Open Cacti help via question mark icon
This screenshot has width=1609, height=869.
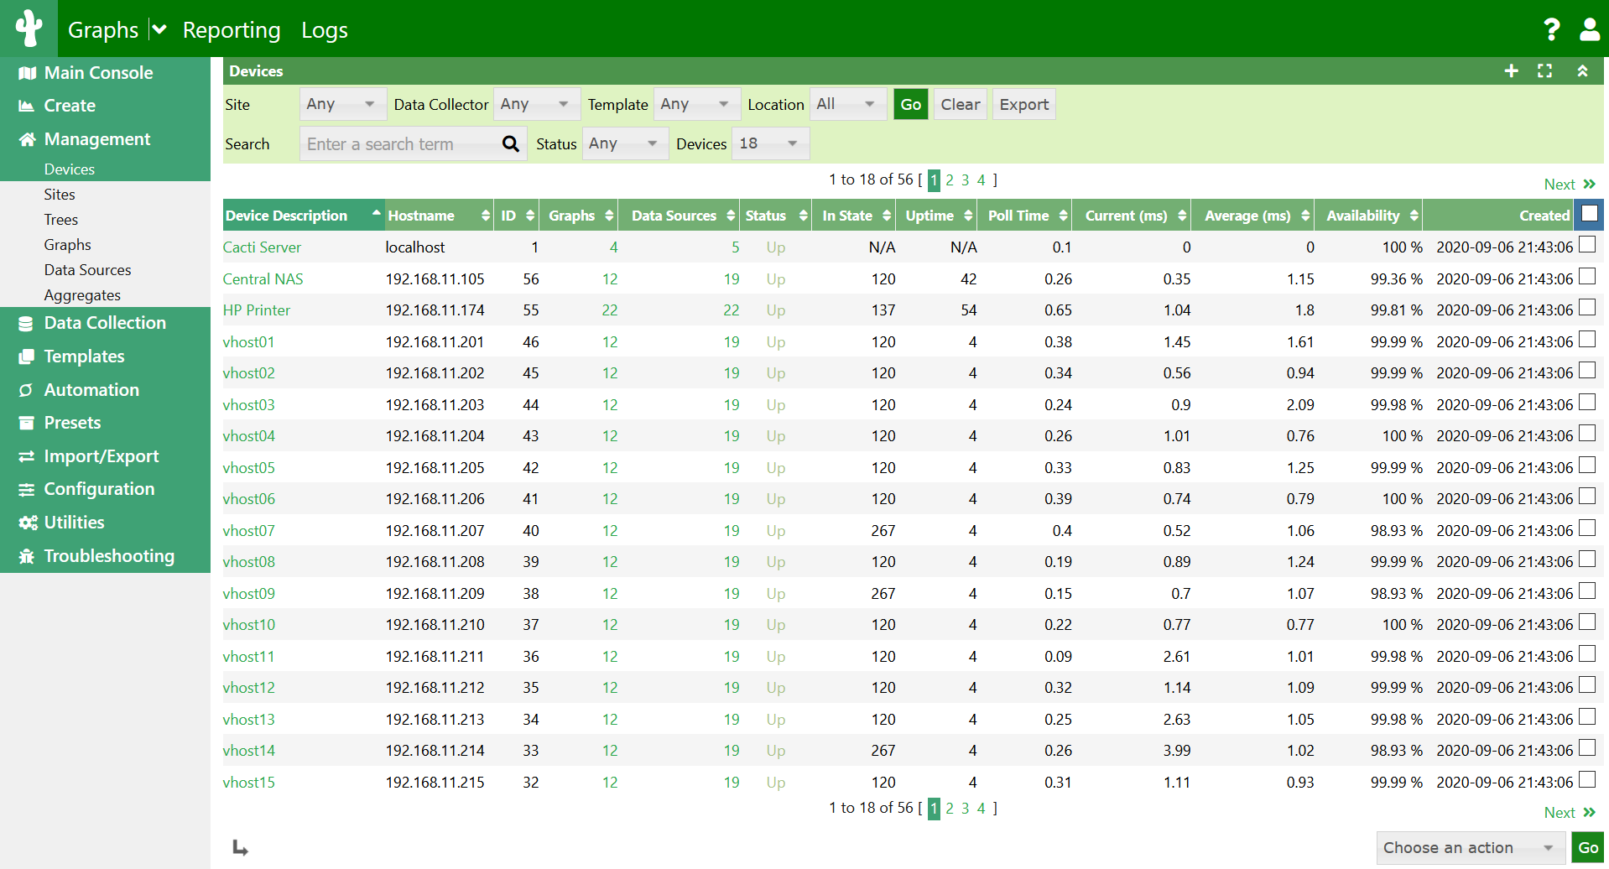(x=1551, y=29)
